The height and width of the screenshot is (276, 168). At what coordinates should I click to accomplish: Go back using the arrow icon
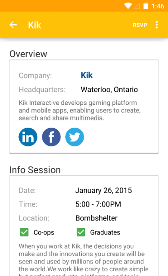pyautogui.click(x=13, y=25)
